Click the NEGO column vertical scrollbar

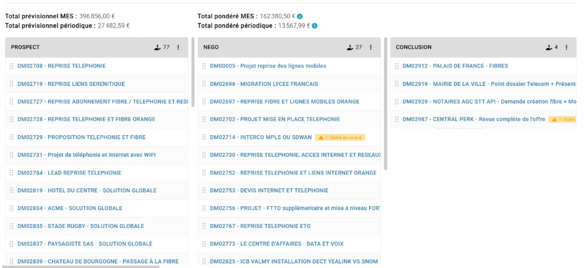[385, 103]
